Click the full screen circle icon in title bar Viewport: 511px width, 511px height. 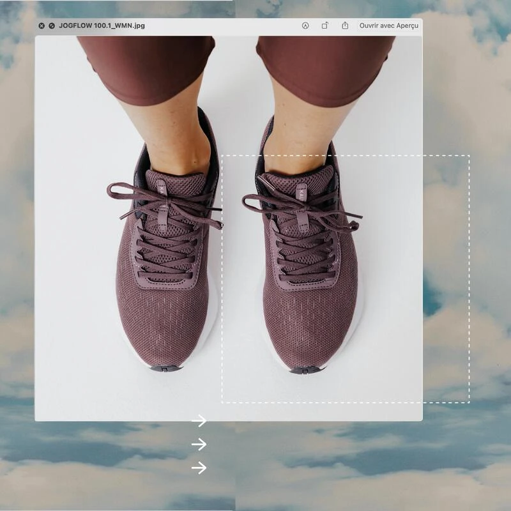click(x=52, y=26)
